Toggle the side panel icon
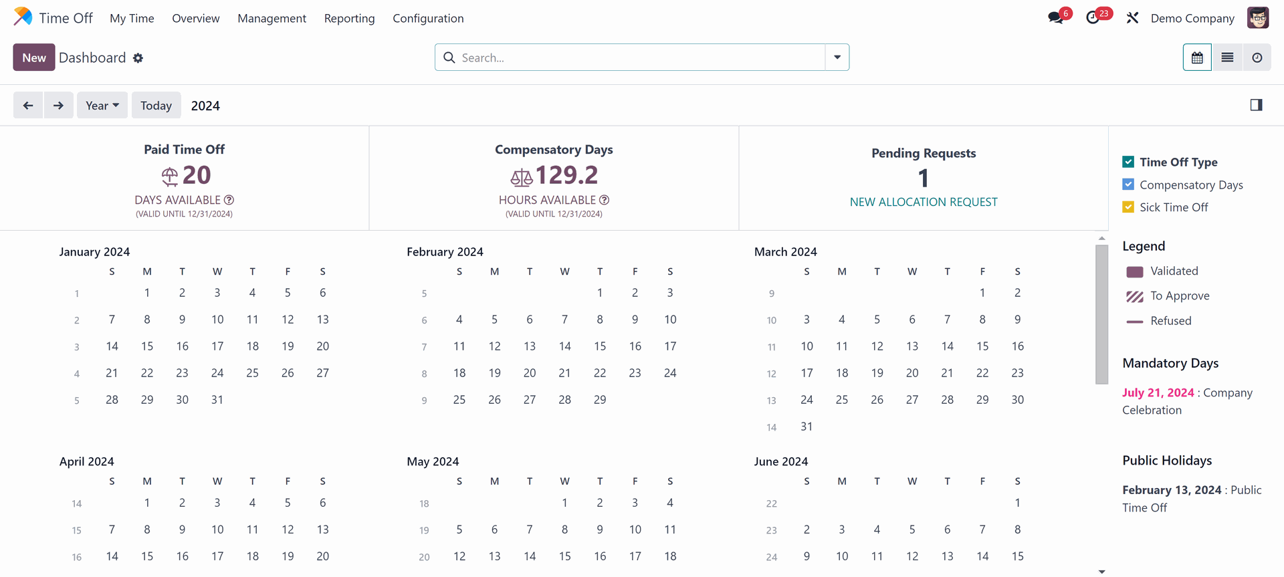This screenshot has height=577, width=1284. click(x=1256, y=105)
